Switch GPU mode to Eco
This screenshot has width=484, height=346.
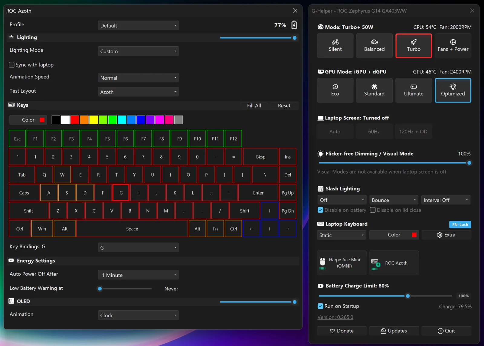coord(335,90)
